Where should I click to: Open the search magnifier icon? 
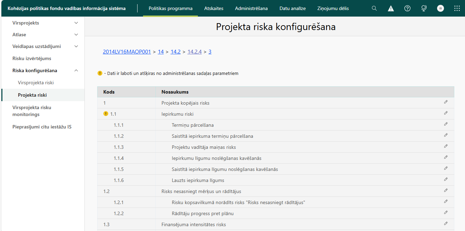coord(374,8)
